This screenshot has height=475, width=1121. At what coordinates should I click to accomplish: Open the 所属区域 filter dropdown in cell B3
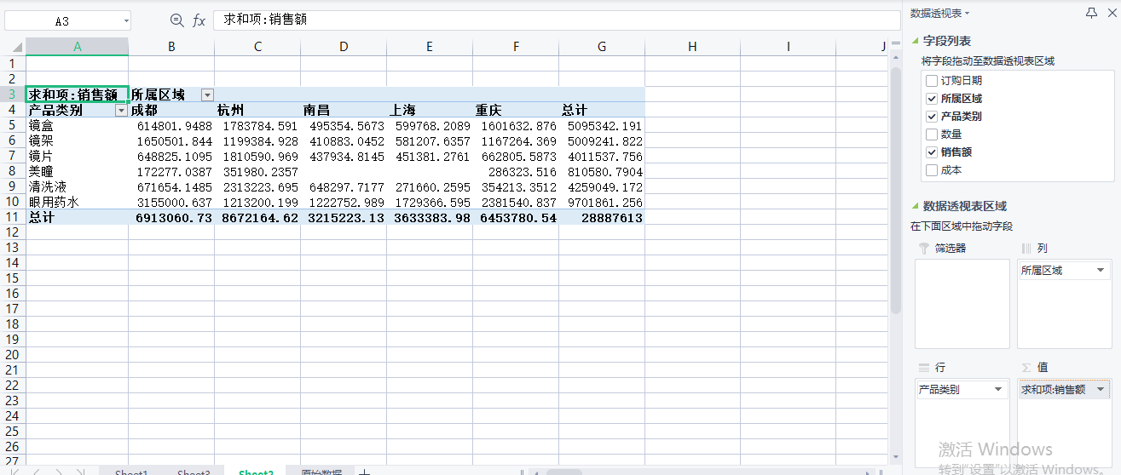[207, 94]
